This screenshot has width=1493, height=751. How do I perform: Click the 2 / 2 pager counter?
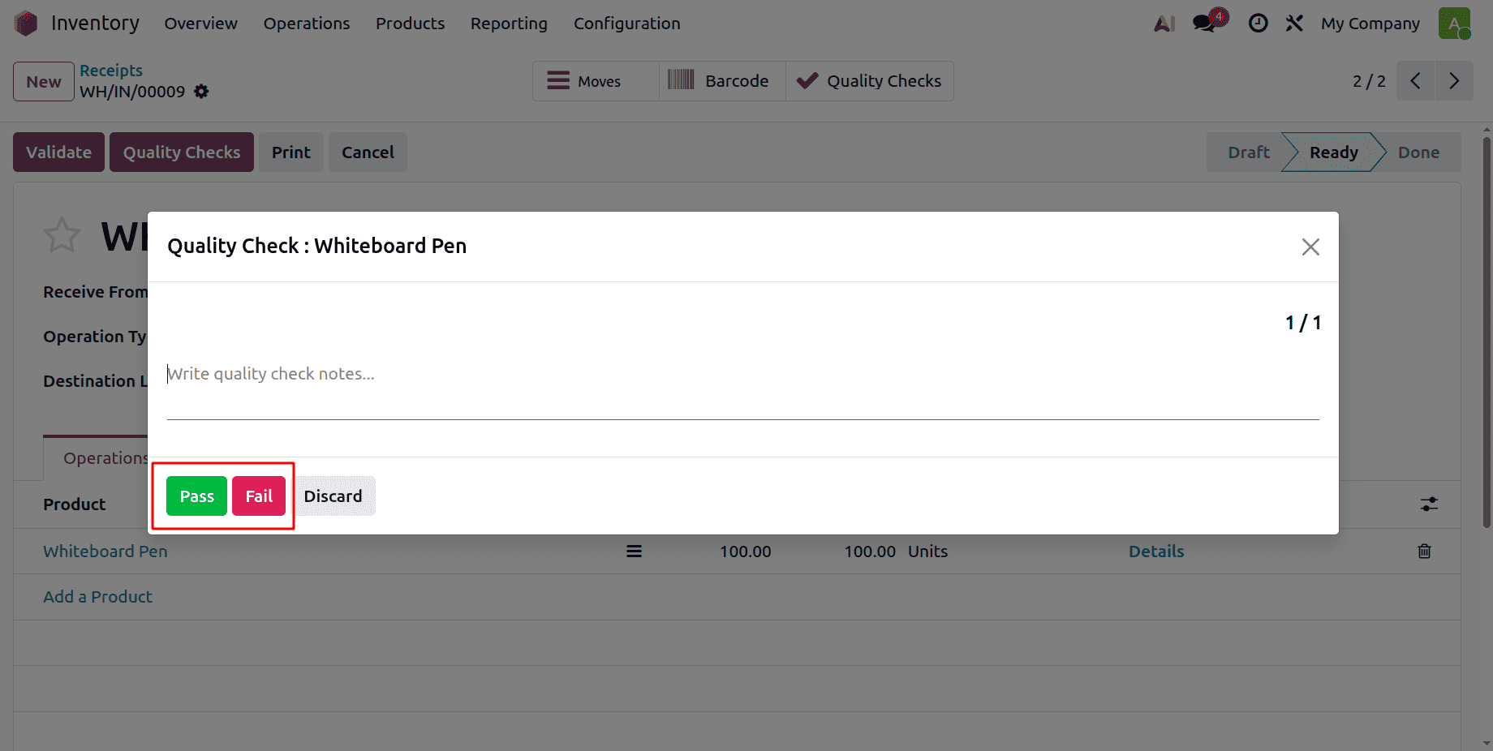1369,81
